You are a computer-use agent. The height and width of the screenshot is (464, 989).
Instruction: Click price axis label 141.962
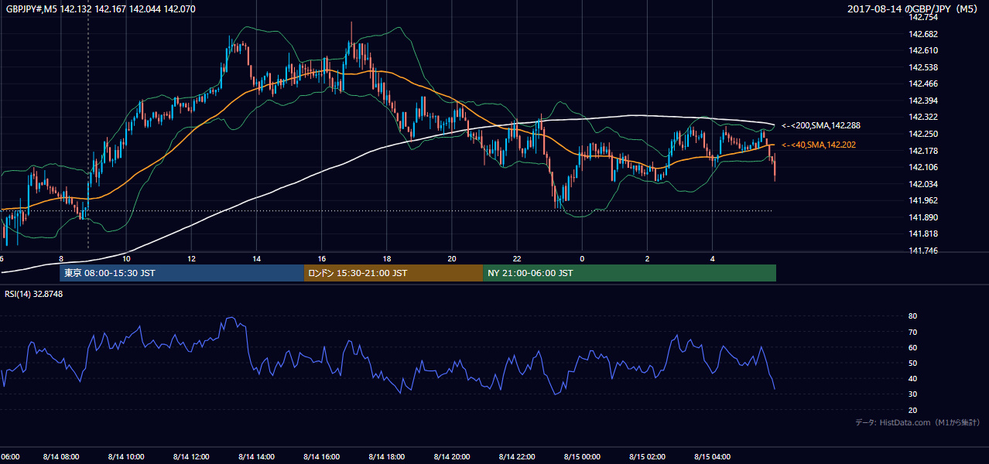tap(922, 200)
